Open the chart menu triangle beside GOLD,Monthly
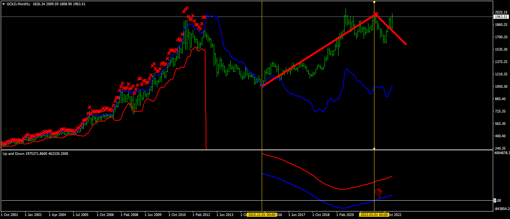Viewport: 510px width, 219px height. (3, 3)
